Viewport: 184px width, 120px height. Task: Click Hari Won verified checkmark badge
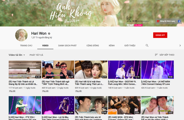pos(49,34)
